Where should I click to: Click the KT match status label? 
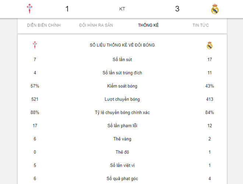(122, 9)
